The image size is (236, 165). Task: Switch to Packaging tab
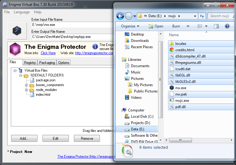[x=47, y=62]
